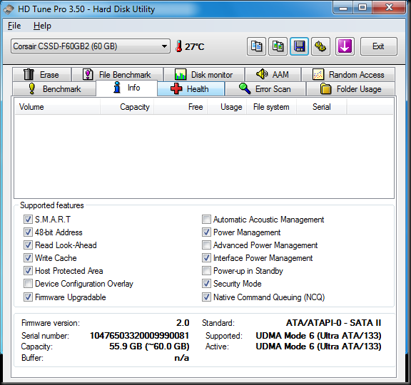Click the thermometer temperature icon
The image size is (411, 385).
[179, 46]
